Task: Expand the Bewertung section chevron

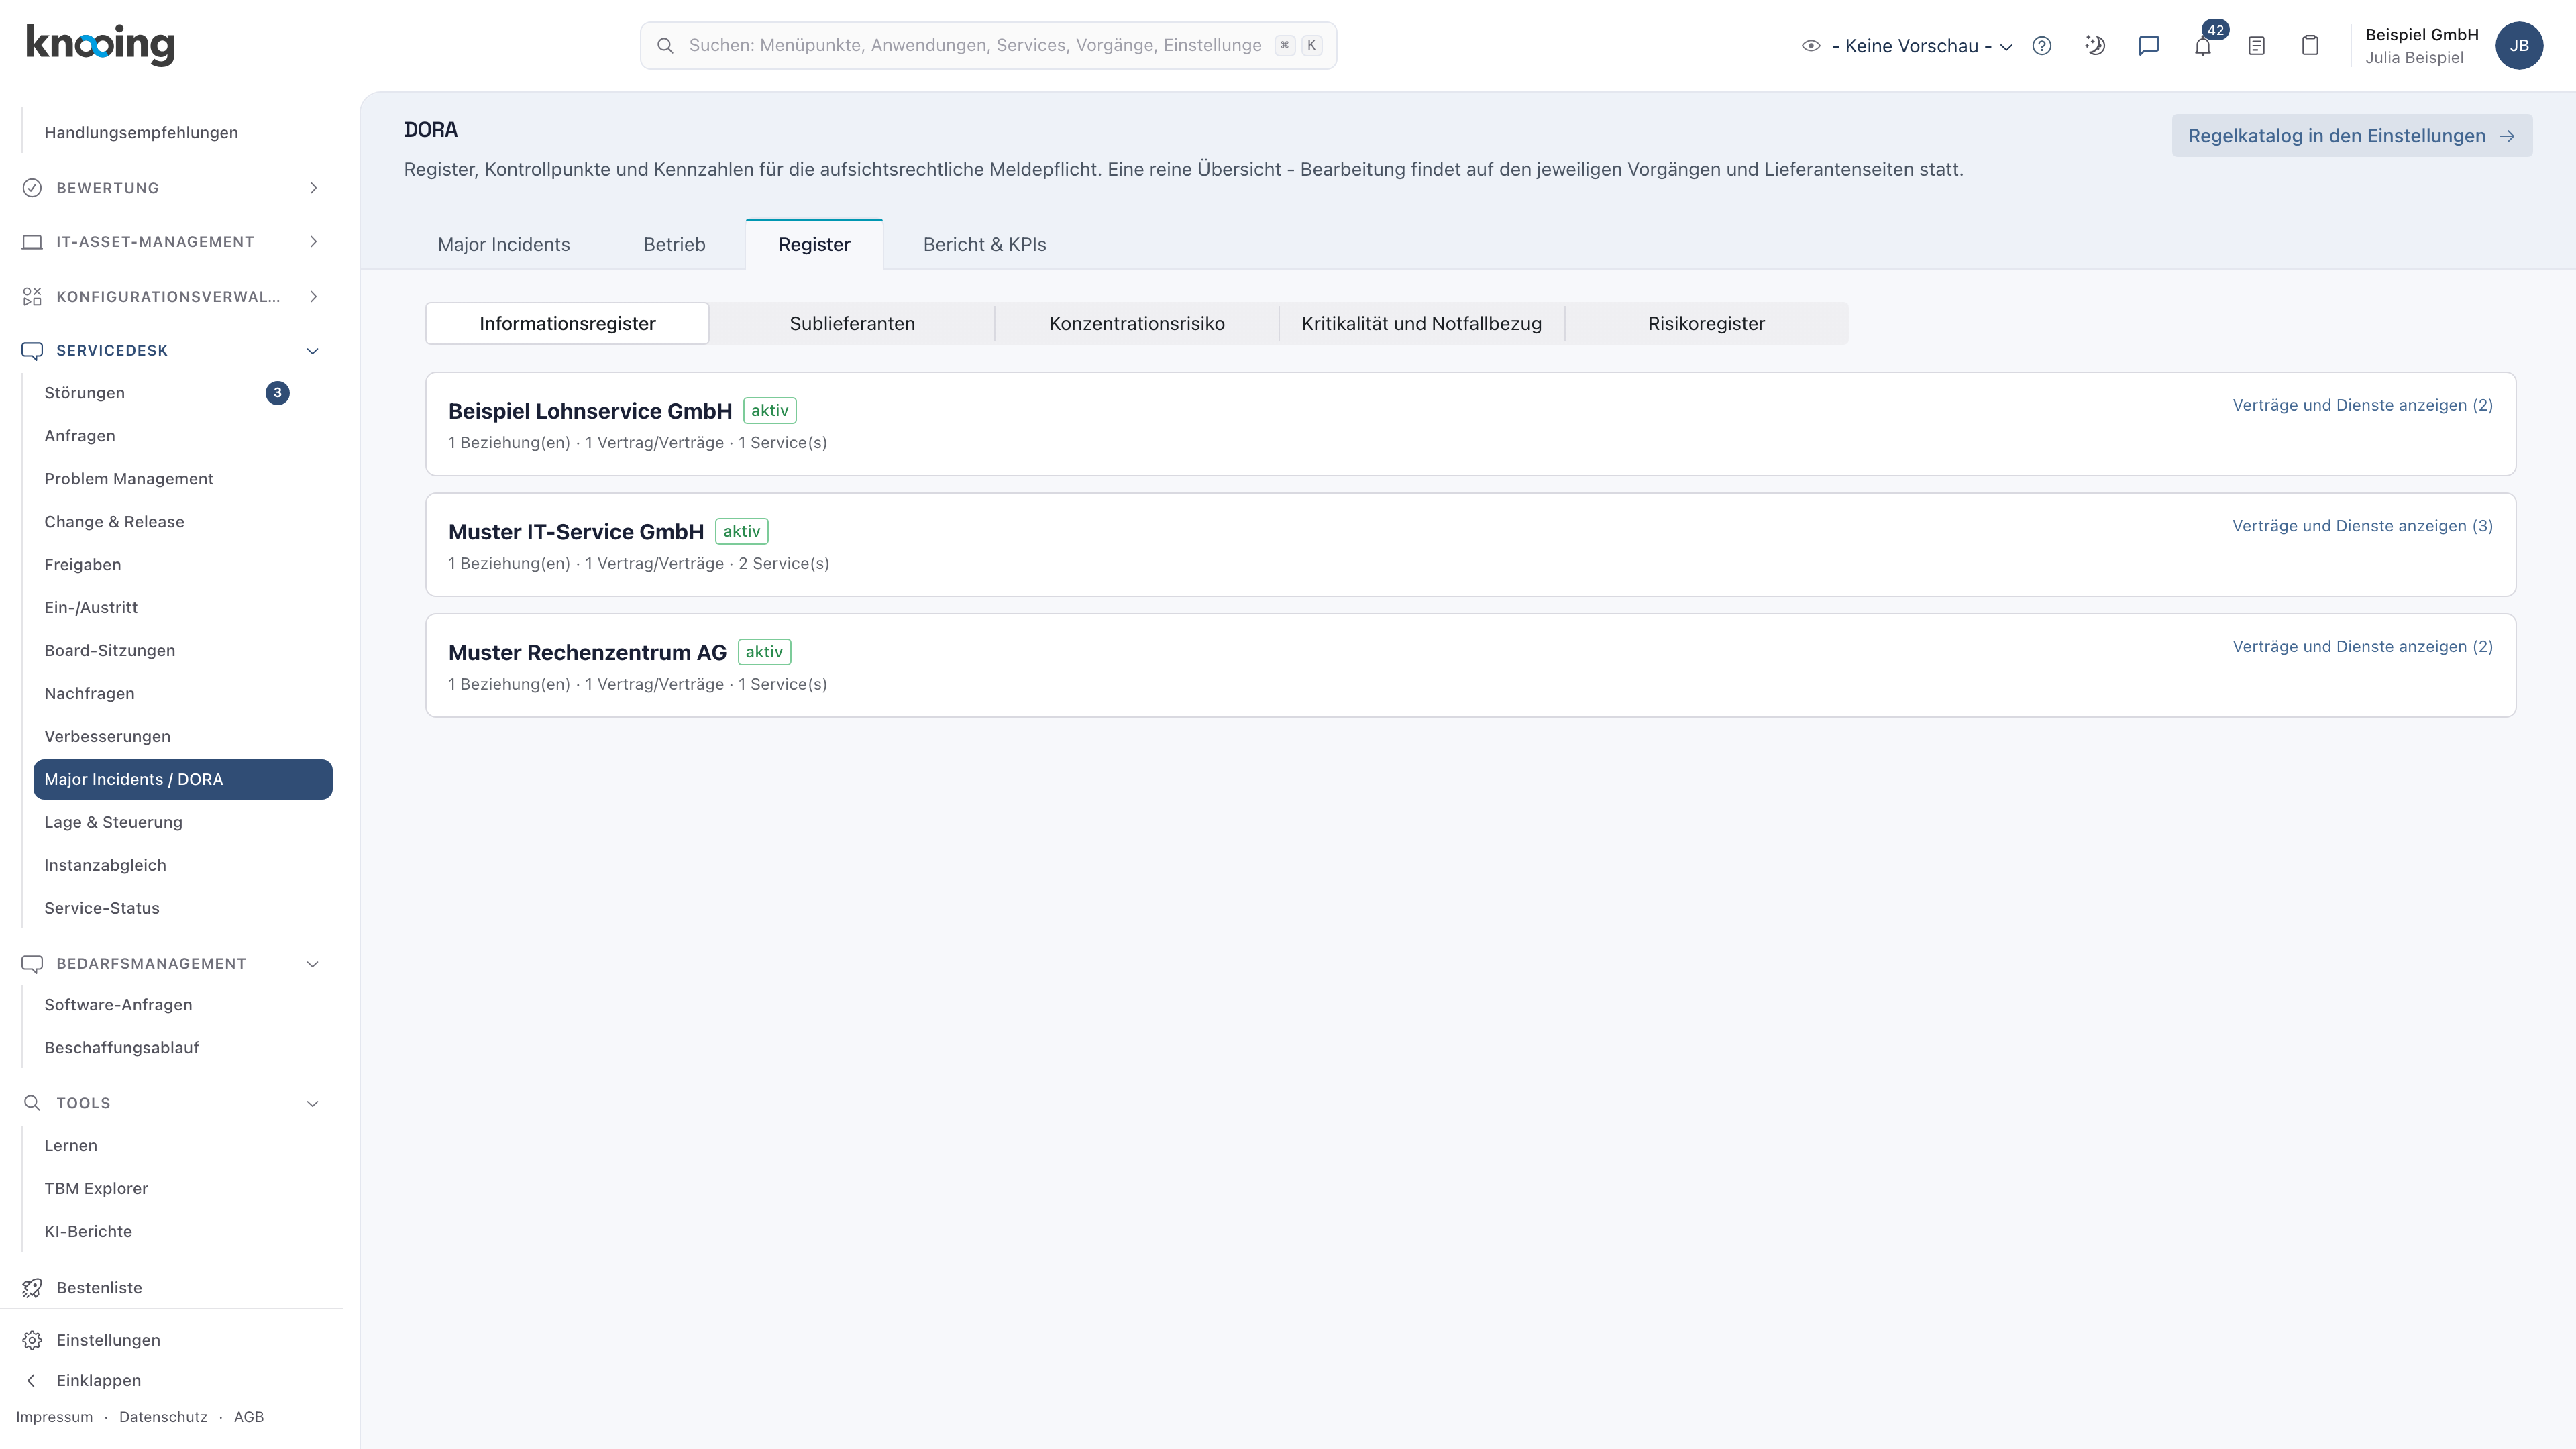Action: [313, 188]
